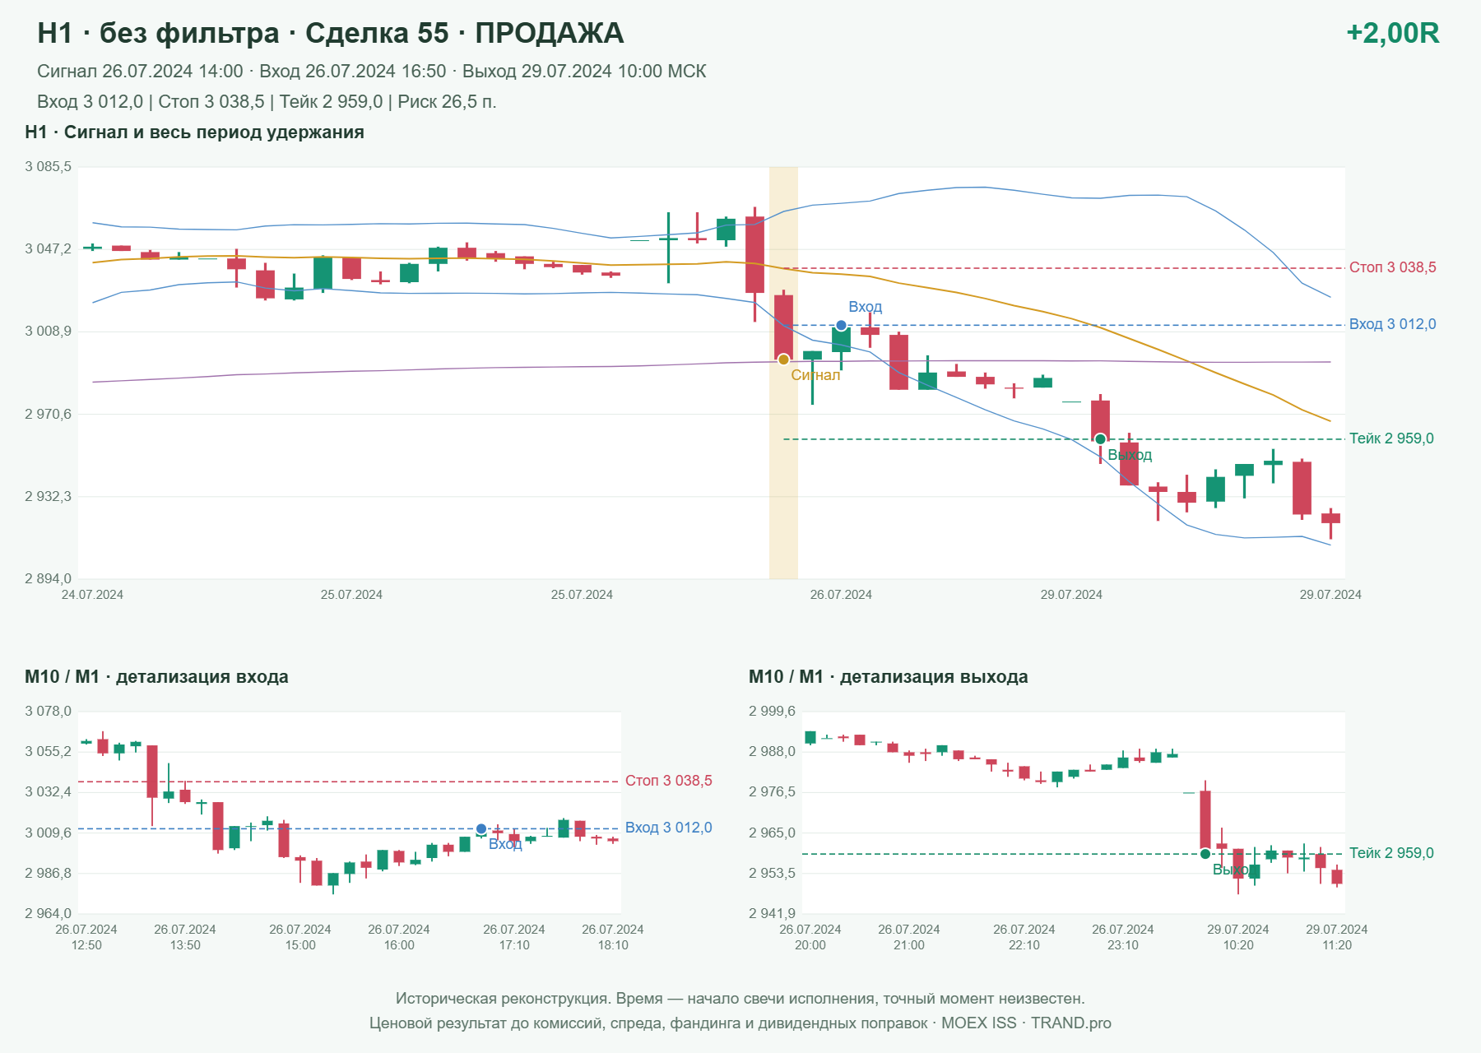The width and height of the screenshot is (1481, 1053).
Task: Click the 2 894,0 price axis label
Action: point(49,578)
